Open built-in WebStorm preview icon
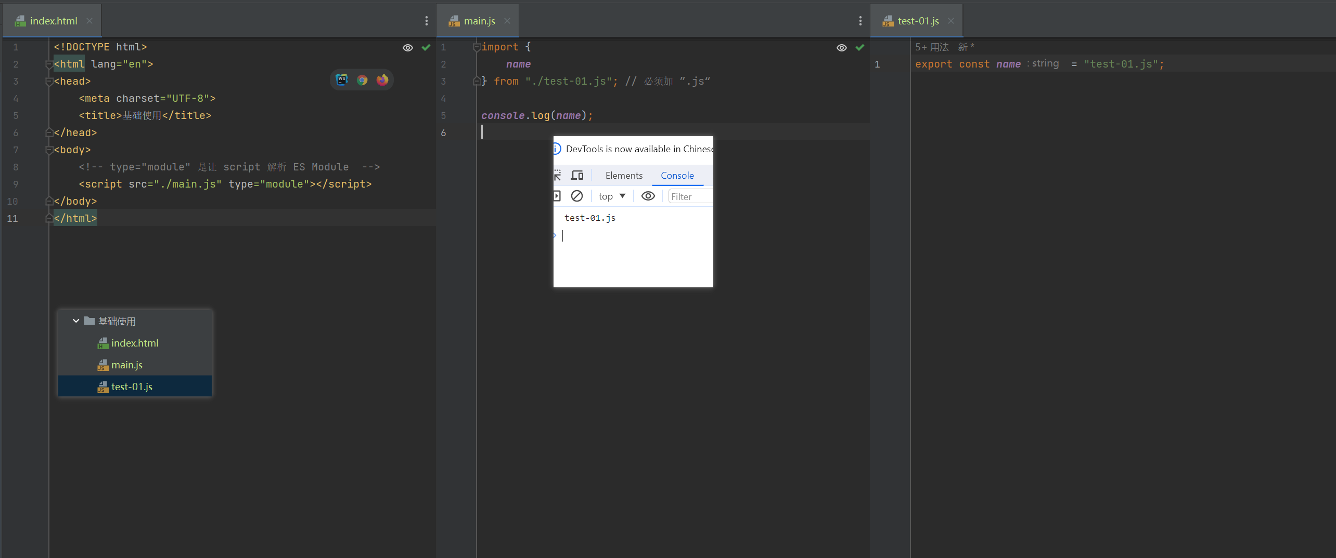 342,79
